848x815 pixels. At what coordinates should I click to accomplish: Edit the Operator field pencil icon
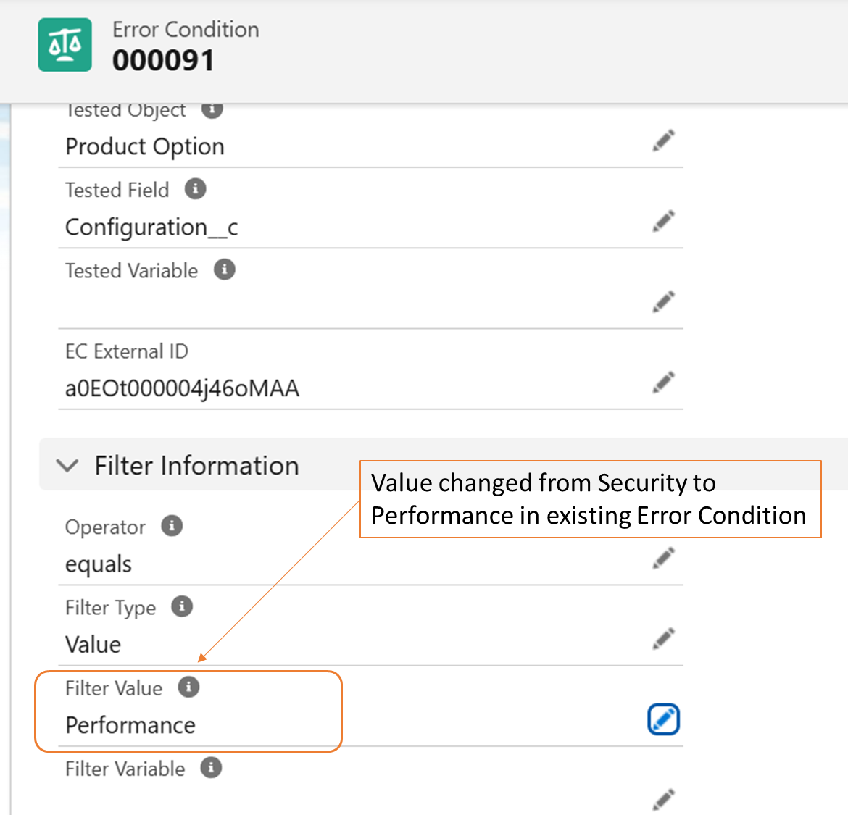coord(664,558)
